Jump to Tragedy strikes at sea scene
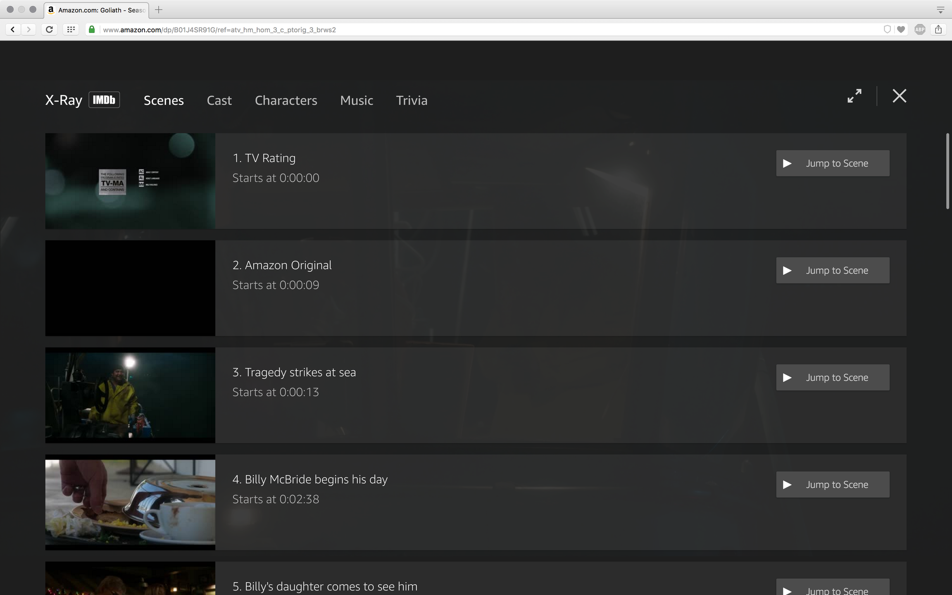952x595 pixels. [x=833, y=377]
